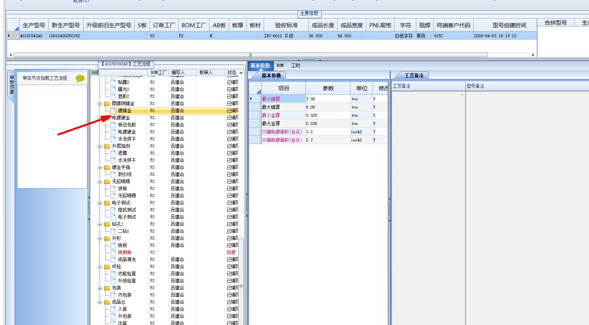Click the folder icon of 图镀铜镍金
589x325 pixels.
[x=107, y=103]
